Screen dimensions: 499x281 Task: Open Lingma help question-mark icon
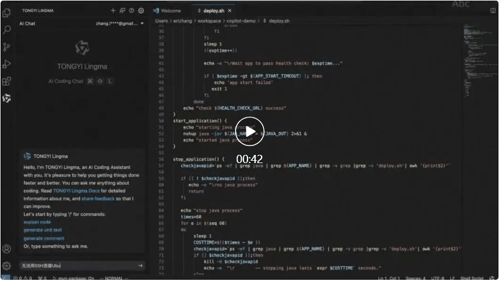tap(132, 11)
